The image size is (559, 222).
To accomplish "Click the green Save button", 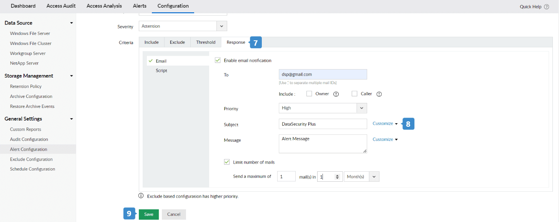I will [149, 214].
